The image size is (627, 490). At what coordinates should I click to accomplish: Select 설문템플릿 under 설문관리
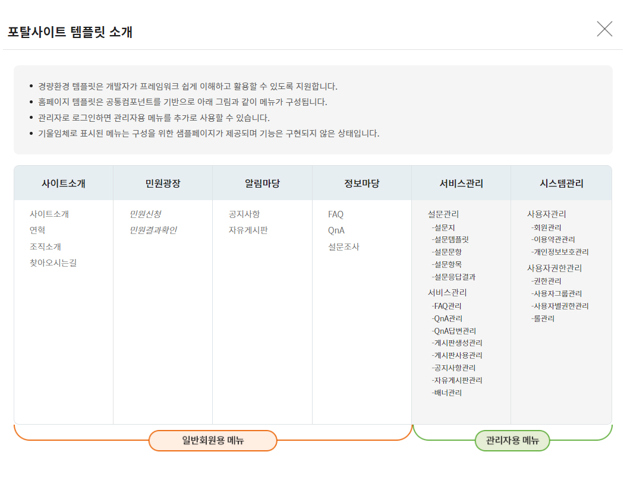[450, 239]
